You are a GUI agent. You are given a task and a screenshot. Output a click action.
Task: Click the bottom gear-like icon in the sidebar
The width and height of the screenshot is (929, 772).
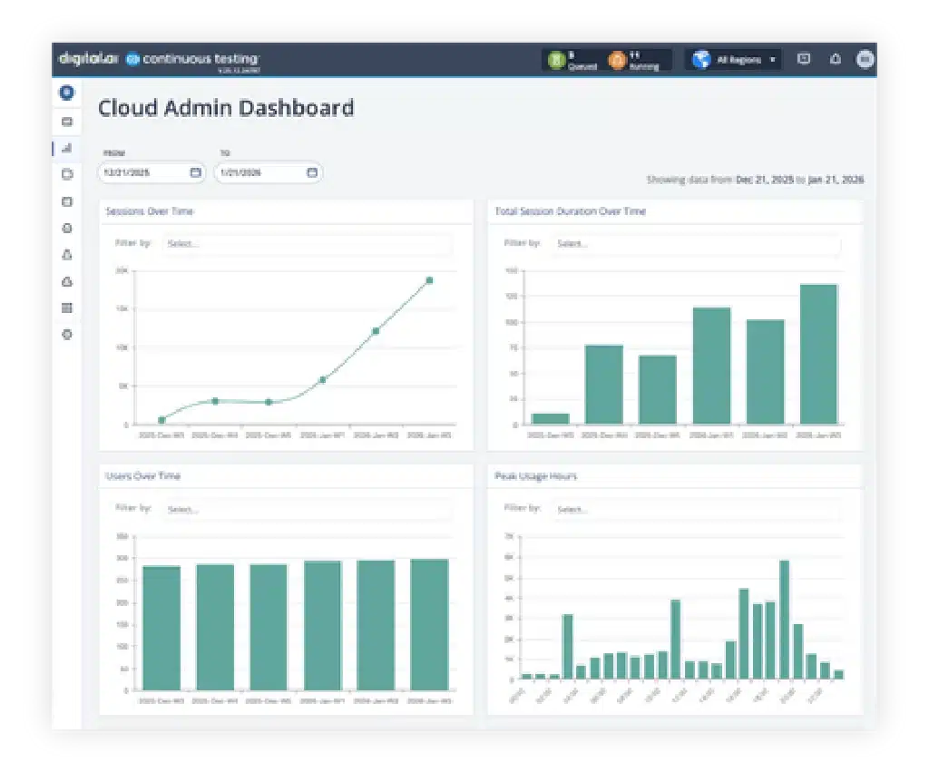pos(66,335)
